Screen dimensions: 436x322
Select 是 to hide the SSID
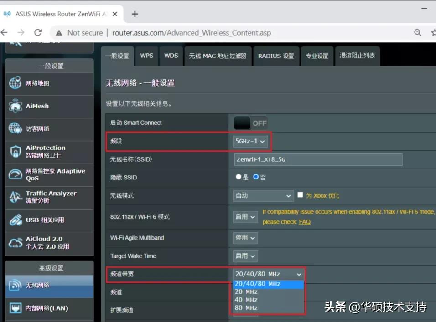[x=239, y=177]
